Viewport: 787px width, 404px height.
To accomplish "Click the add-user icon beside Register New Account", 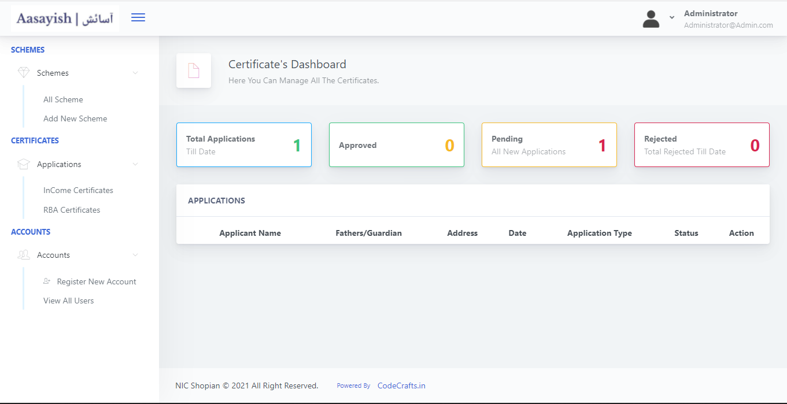I will click(47, 281).
